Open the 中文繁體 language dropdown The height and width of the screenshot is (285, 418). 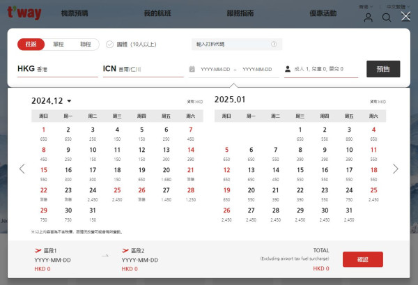pyautogui.click(x=398, y=7)
